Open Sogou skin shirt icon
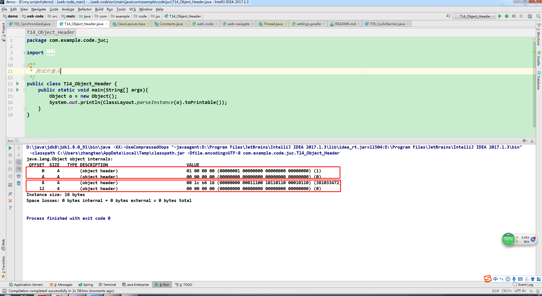The image size is (542, 296). pyautogui.click(x=533, y=279)
